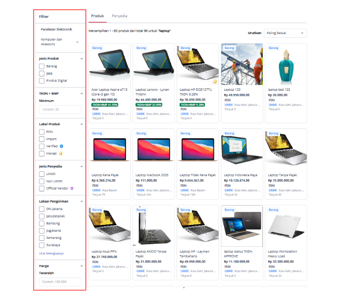349x297 pixels.
Task: Check the Non UMKK provider checkbox
Action: [x=41, y=181]
